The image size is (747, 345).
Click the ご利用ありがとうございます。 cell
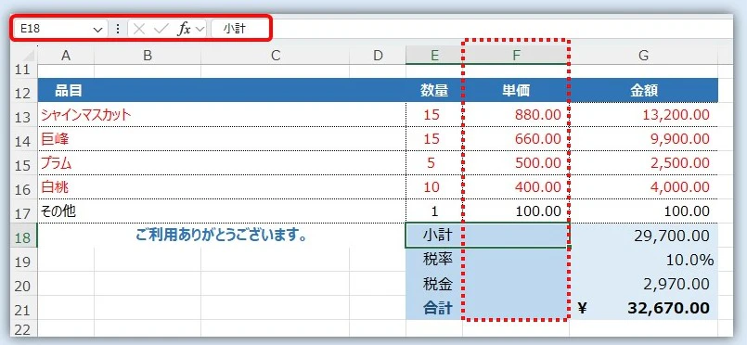pos(222,235)
